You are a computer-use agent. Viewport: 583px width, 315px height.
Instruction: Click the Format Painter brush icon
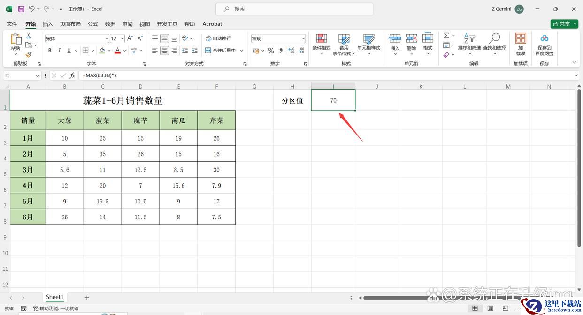pyautogui.click(x=29, y=55)
